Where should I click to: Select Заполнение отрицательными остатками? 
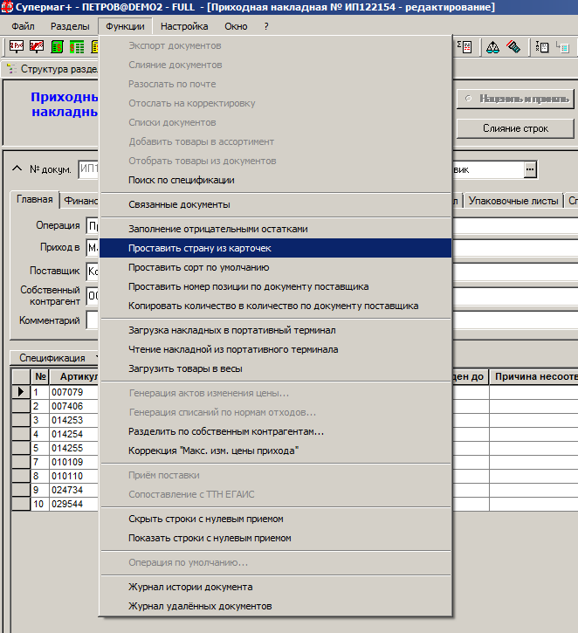pyautogui.click(x=275, y=229)
